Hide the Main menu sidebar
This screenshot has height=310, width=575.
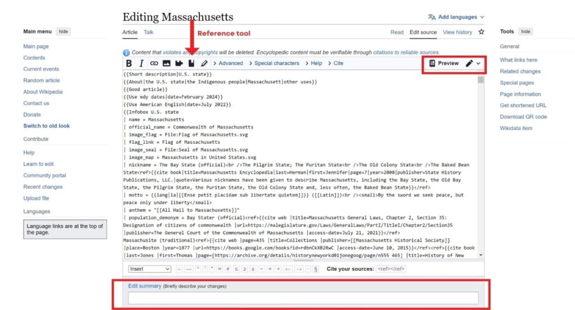(63, 31)
